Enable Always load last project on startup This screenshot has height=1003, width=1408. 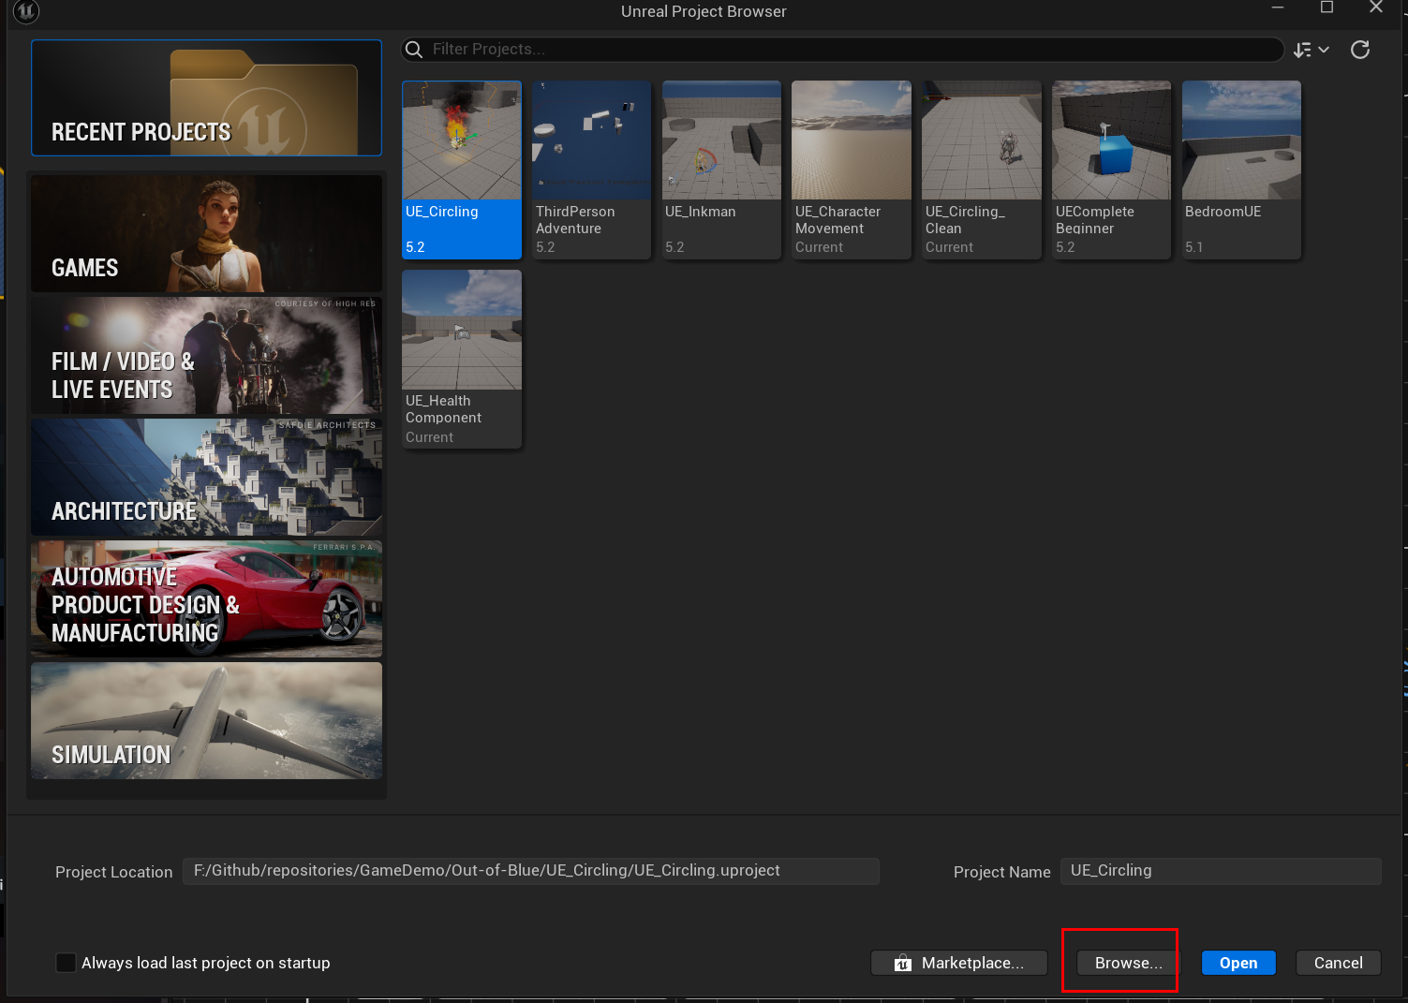(66, 963)
